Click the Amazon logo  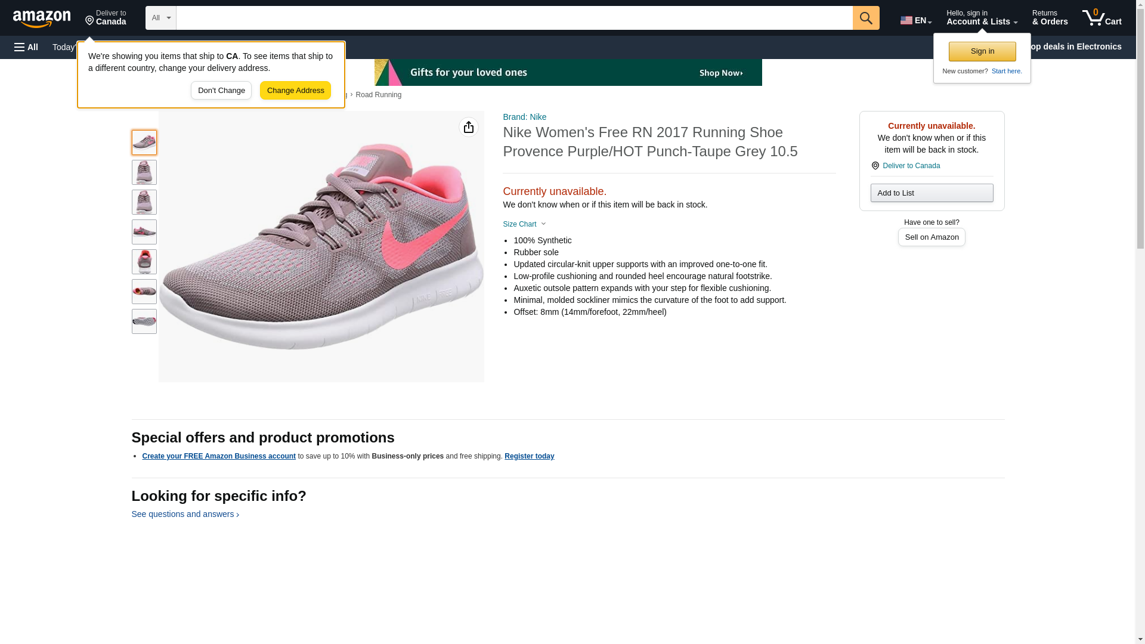click(x=42, y=18)
